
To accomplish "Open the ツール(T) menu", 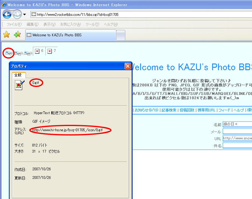I will (x=92, y=24).
